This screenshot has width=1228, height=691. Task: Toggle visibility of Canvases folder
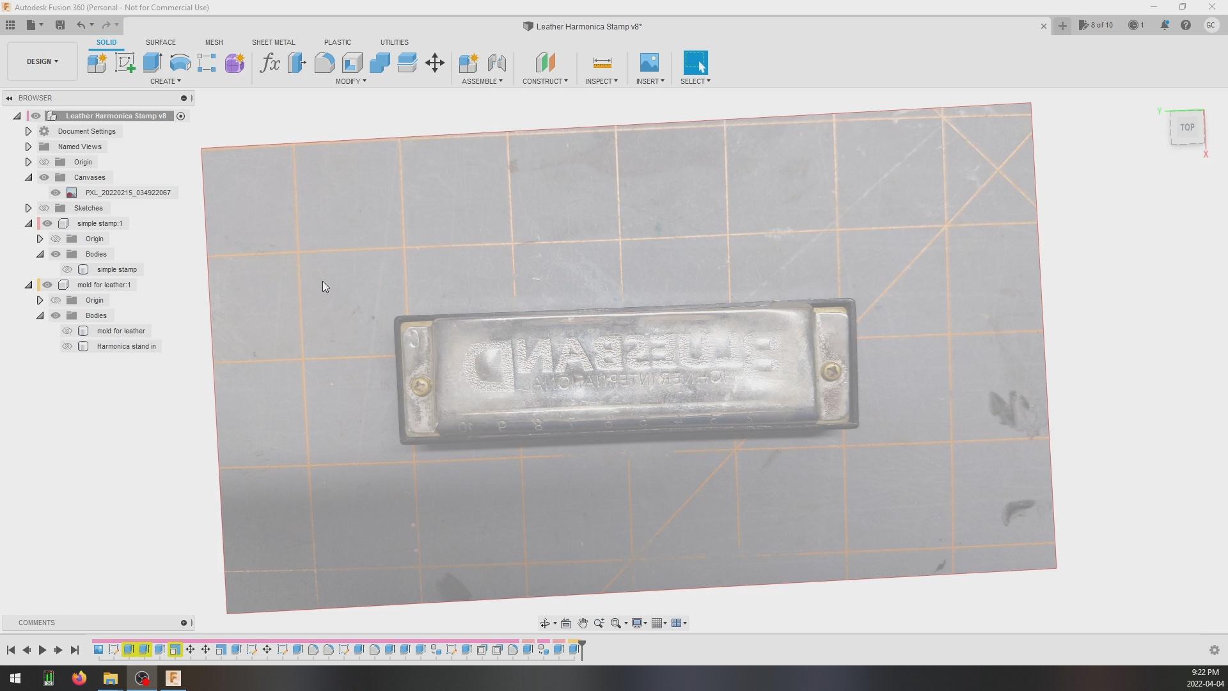(x=44, y=177)
